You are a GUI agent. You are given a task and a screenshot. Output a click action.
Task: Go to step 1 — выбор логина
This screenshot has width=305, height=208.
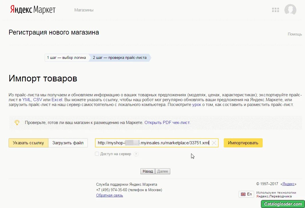[x=67, y=58]
